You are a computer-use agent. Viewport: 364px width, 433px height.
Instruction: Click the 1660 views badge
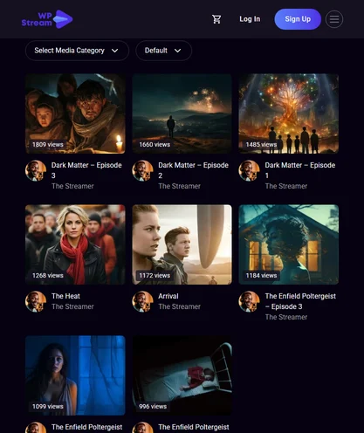[155, 145]
